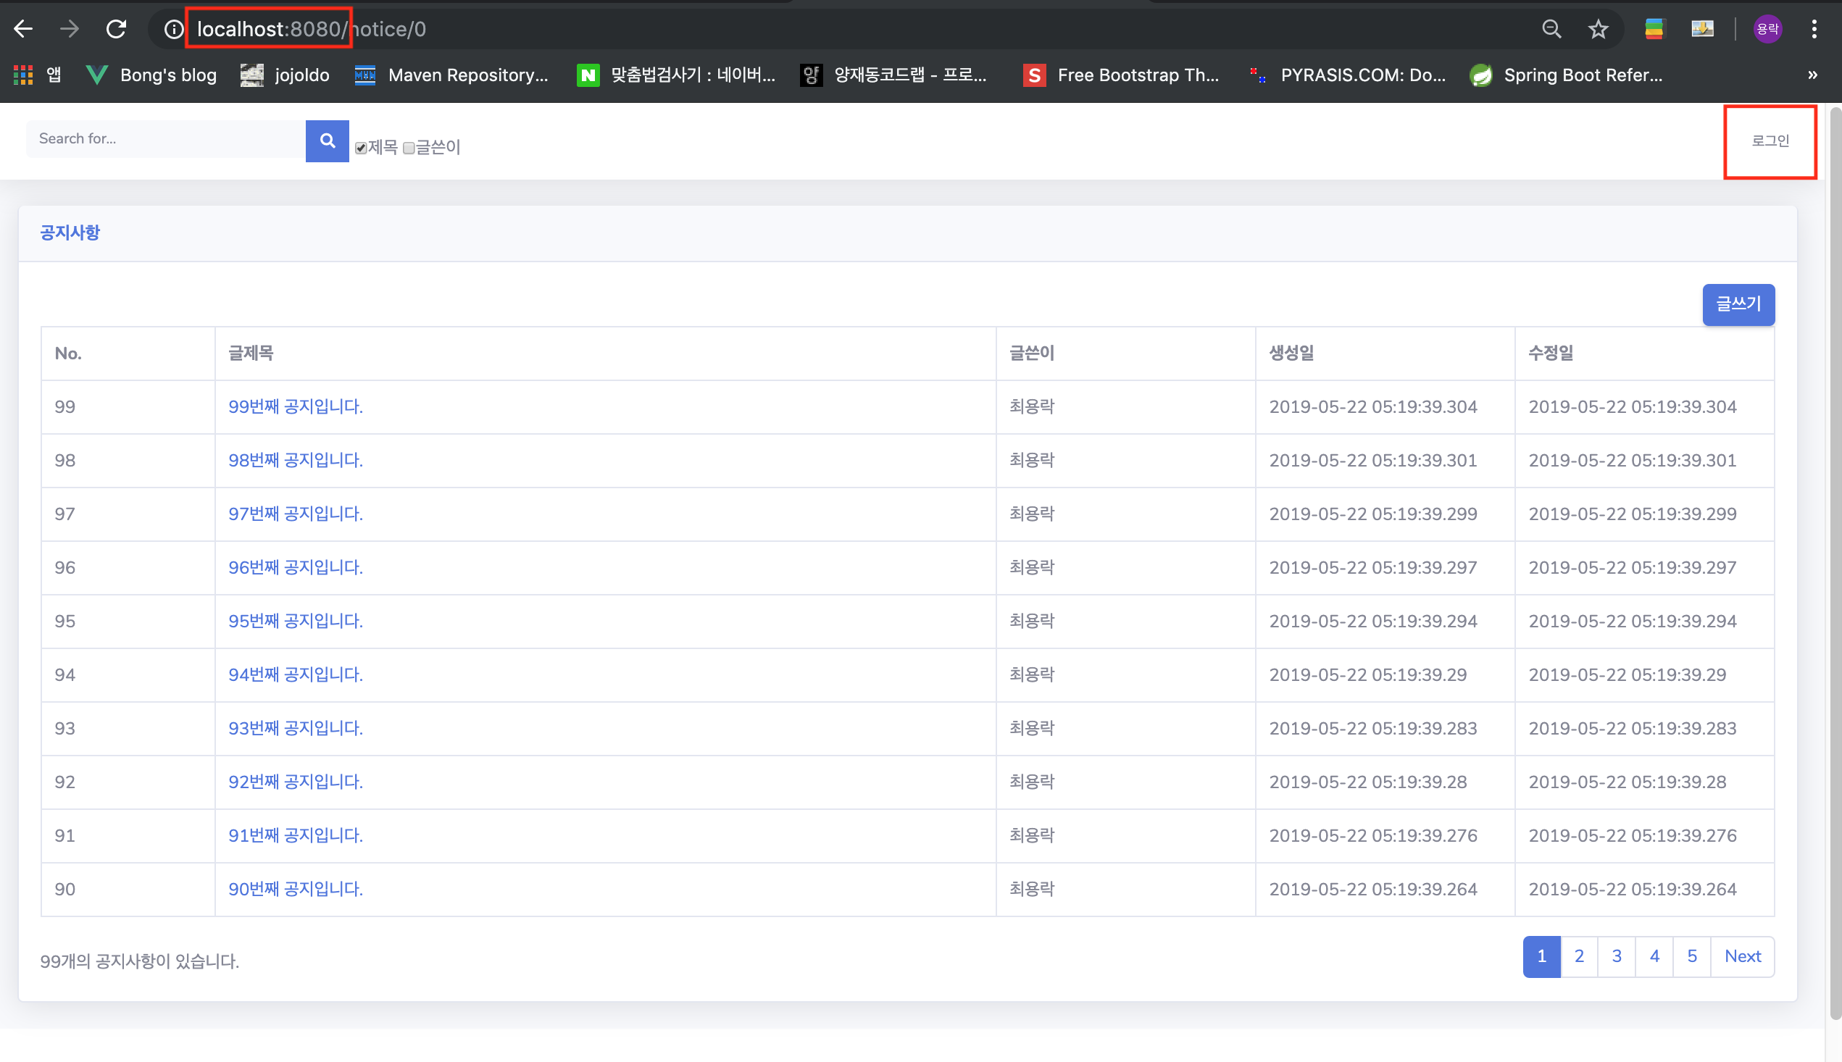Click Next in pagination
1842x1062 pixels.
tap(1742, 956)
